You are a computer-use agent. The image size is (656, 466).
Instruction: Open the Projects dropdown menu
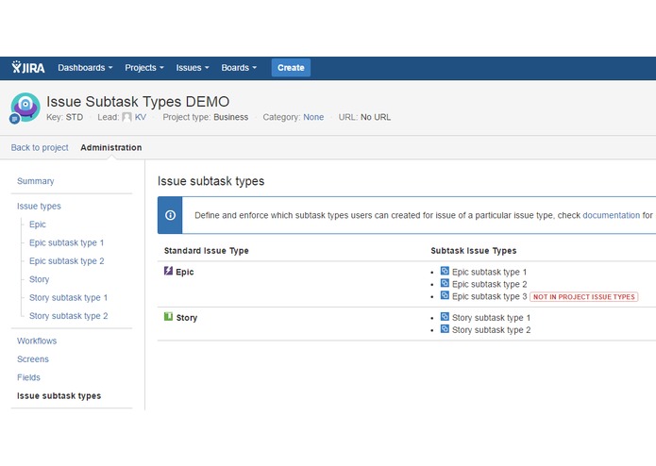pyautogui.click(x=144, y=68)
